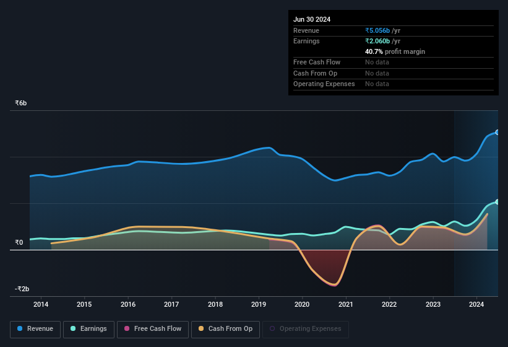Click the ₹5.056b revenue value in the tooltip

[377, 30]
